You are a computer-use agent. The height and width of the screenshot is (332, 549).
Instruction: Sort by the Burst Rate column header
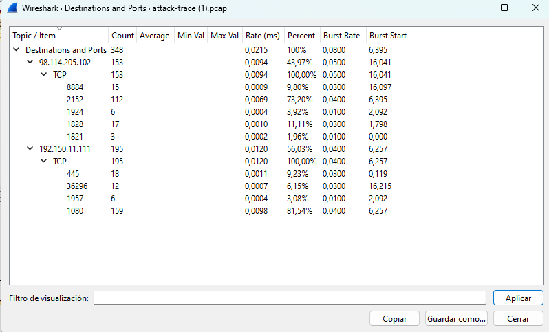point(342,36)
